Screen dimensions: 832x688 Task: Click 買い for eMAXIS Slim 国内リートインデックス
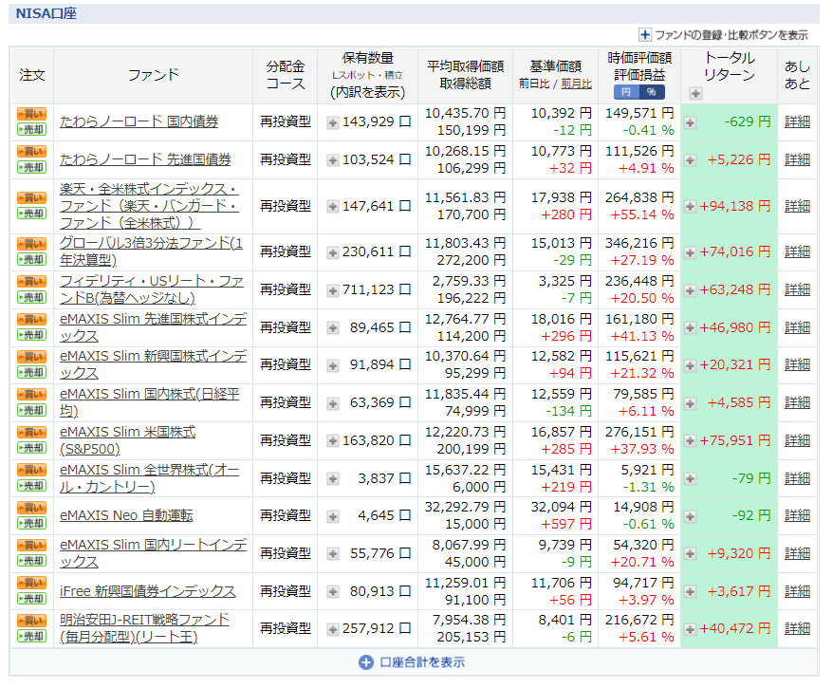coord(32,546)
